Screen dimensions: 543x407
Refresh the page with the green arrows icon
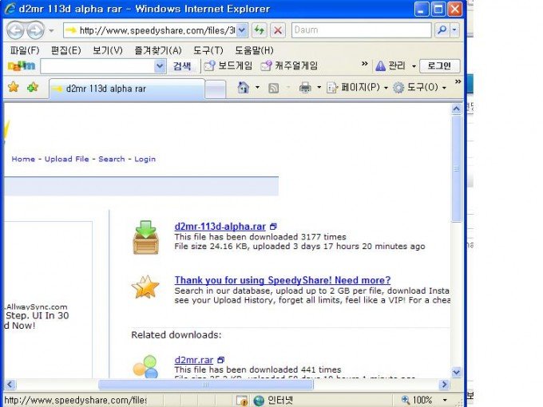(259, 30)
